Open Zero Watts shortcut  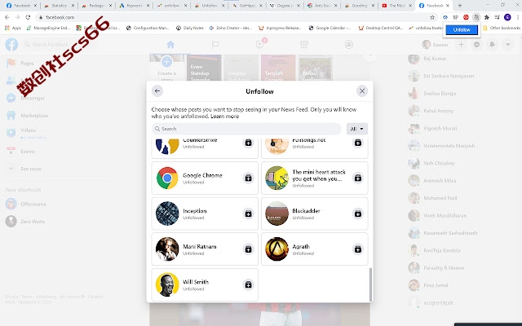point(33,221)
